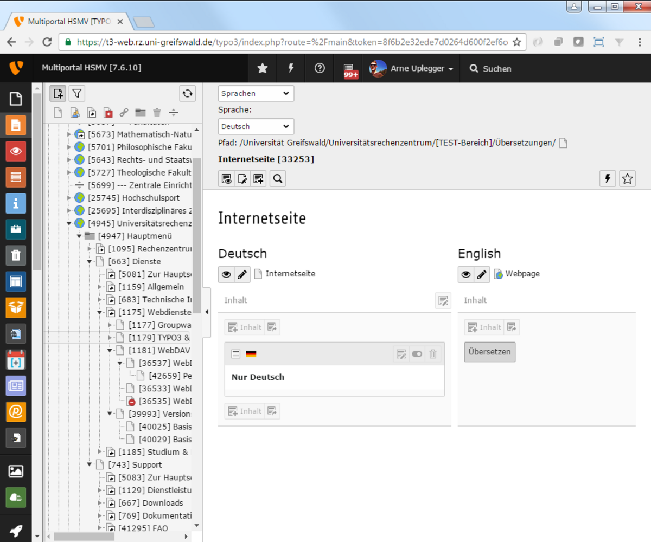The width and height of the screenshot is (651, 542).
Task: View the Deutsch page via eye icon
Action: 226,275
